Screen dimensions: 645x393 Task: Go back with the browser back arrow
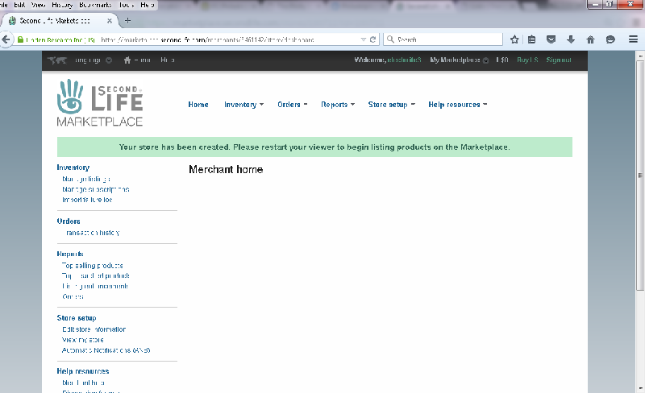(x=6, y=39)
